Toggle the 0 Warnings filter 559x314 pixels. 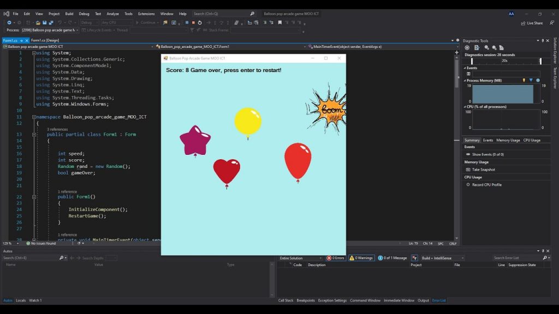click(361, 258)
